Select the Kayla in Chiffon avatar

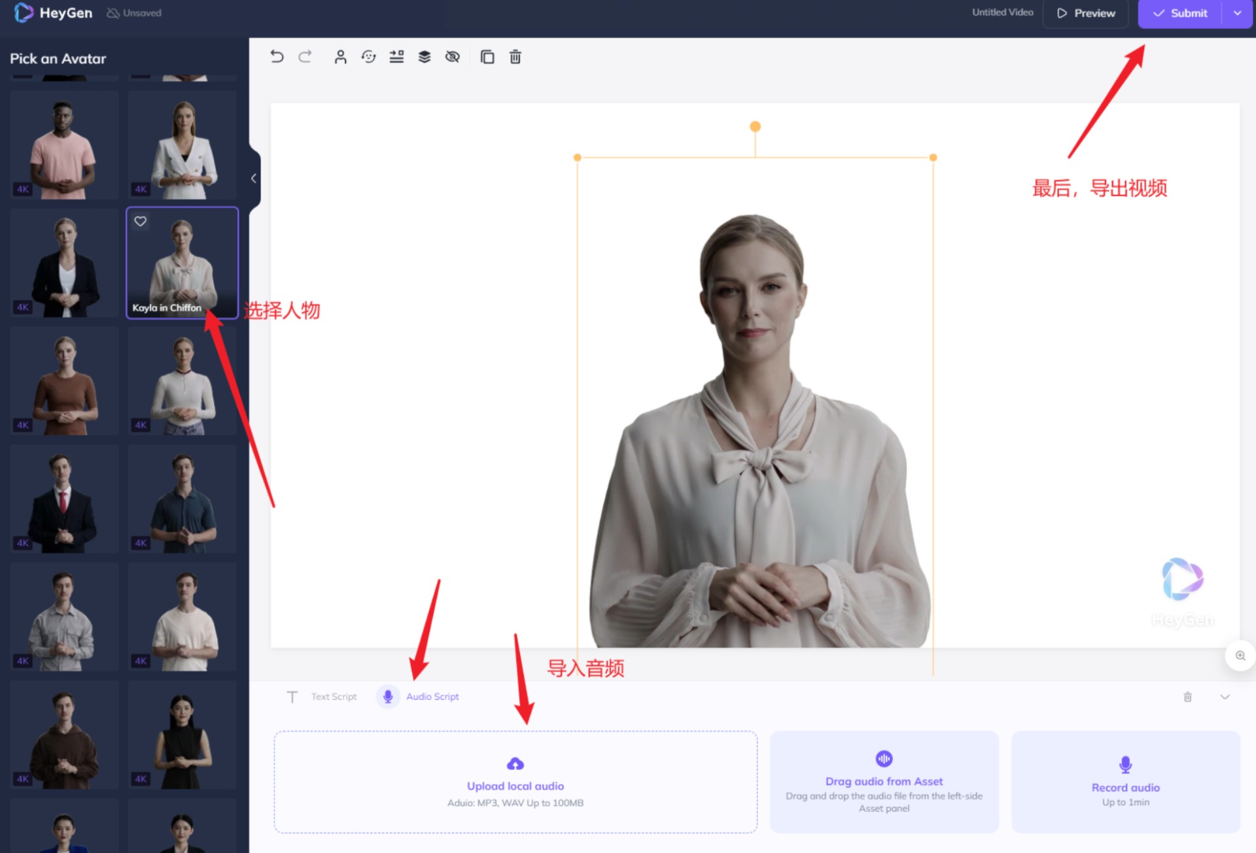pos(183,263)
